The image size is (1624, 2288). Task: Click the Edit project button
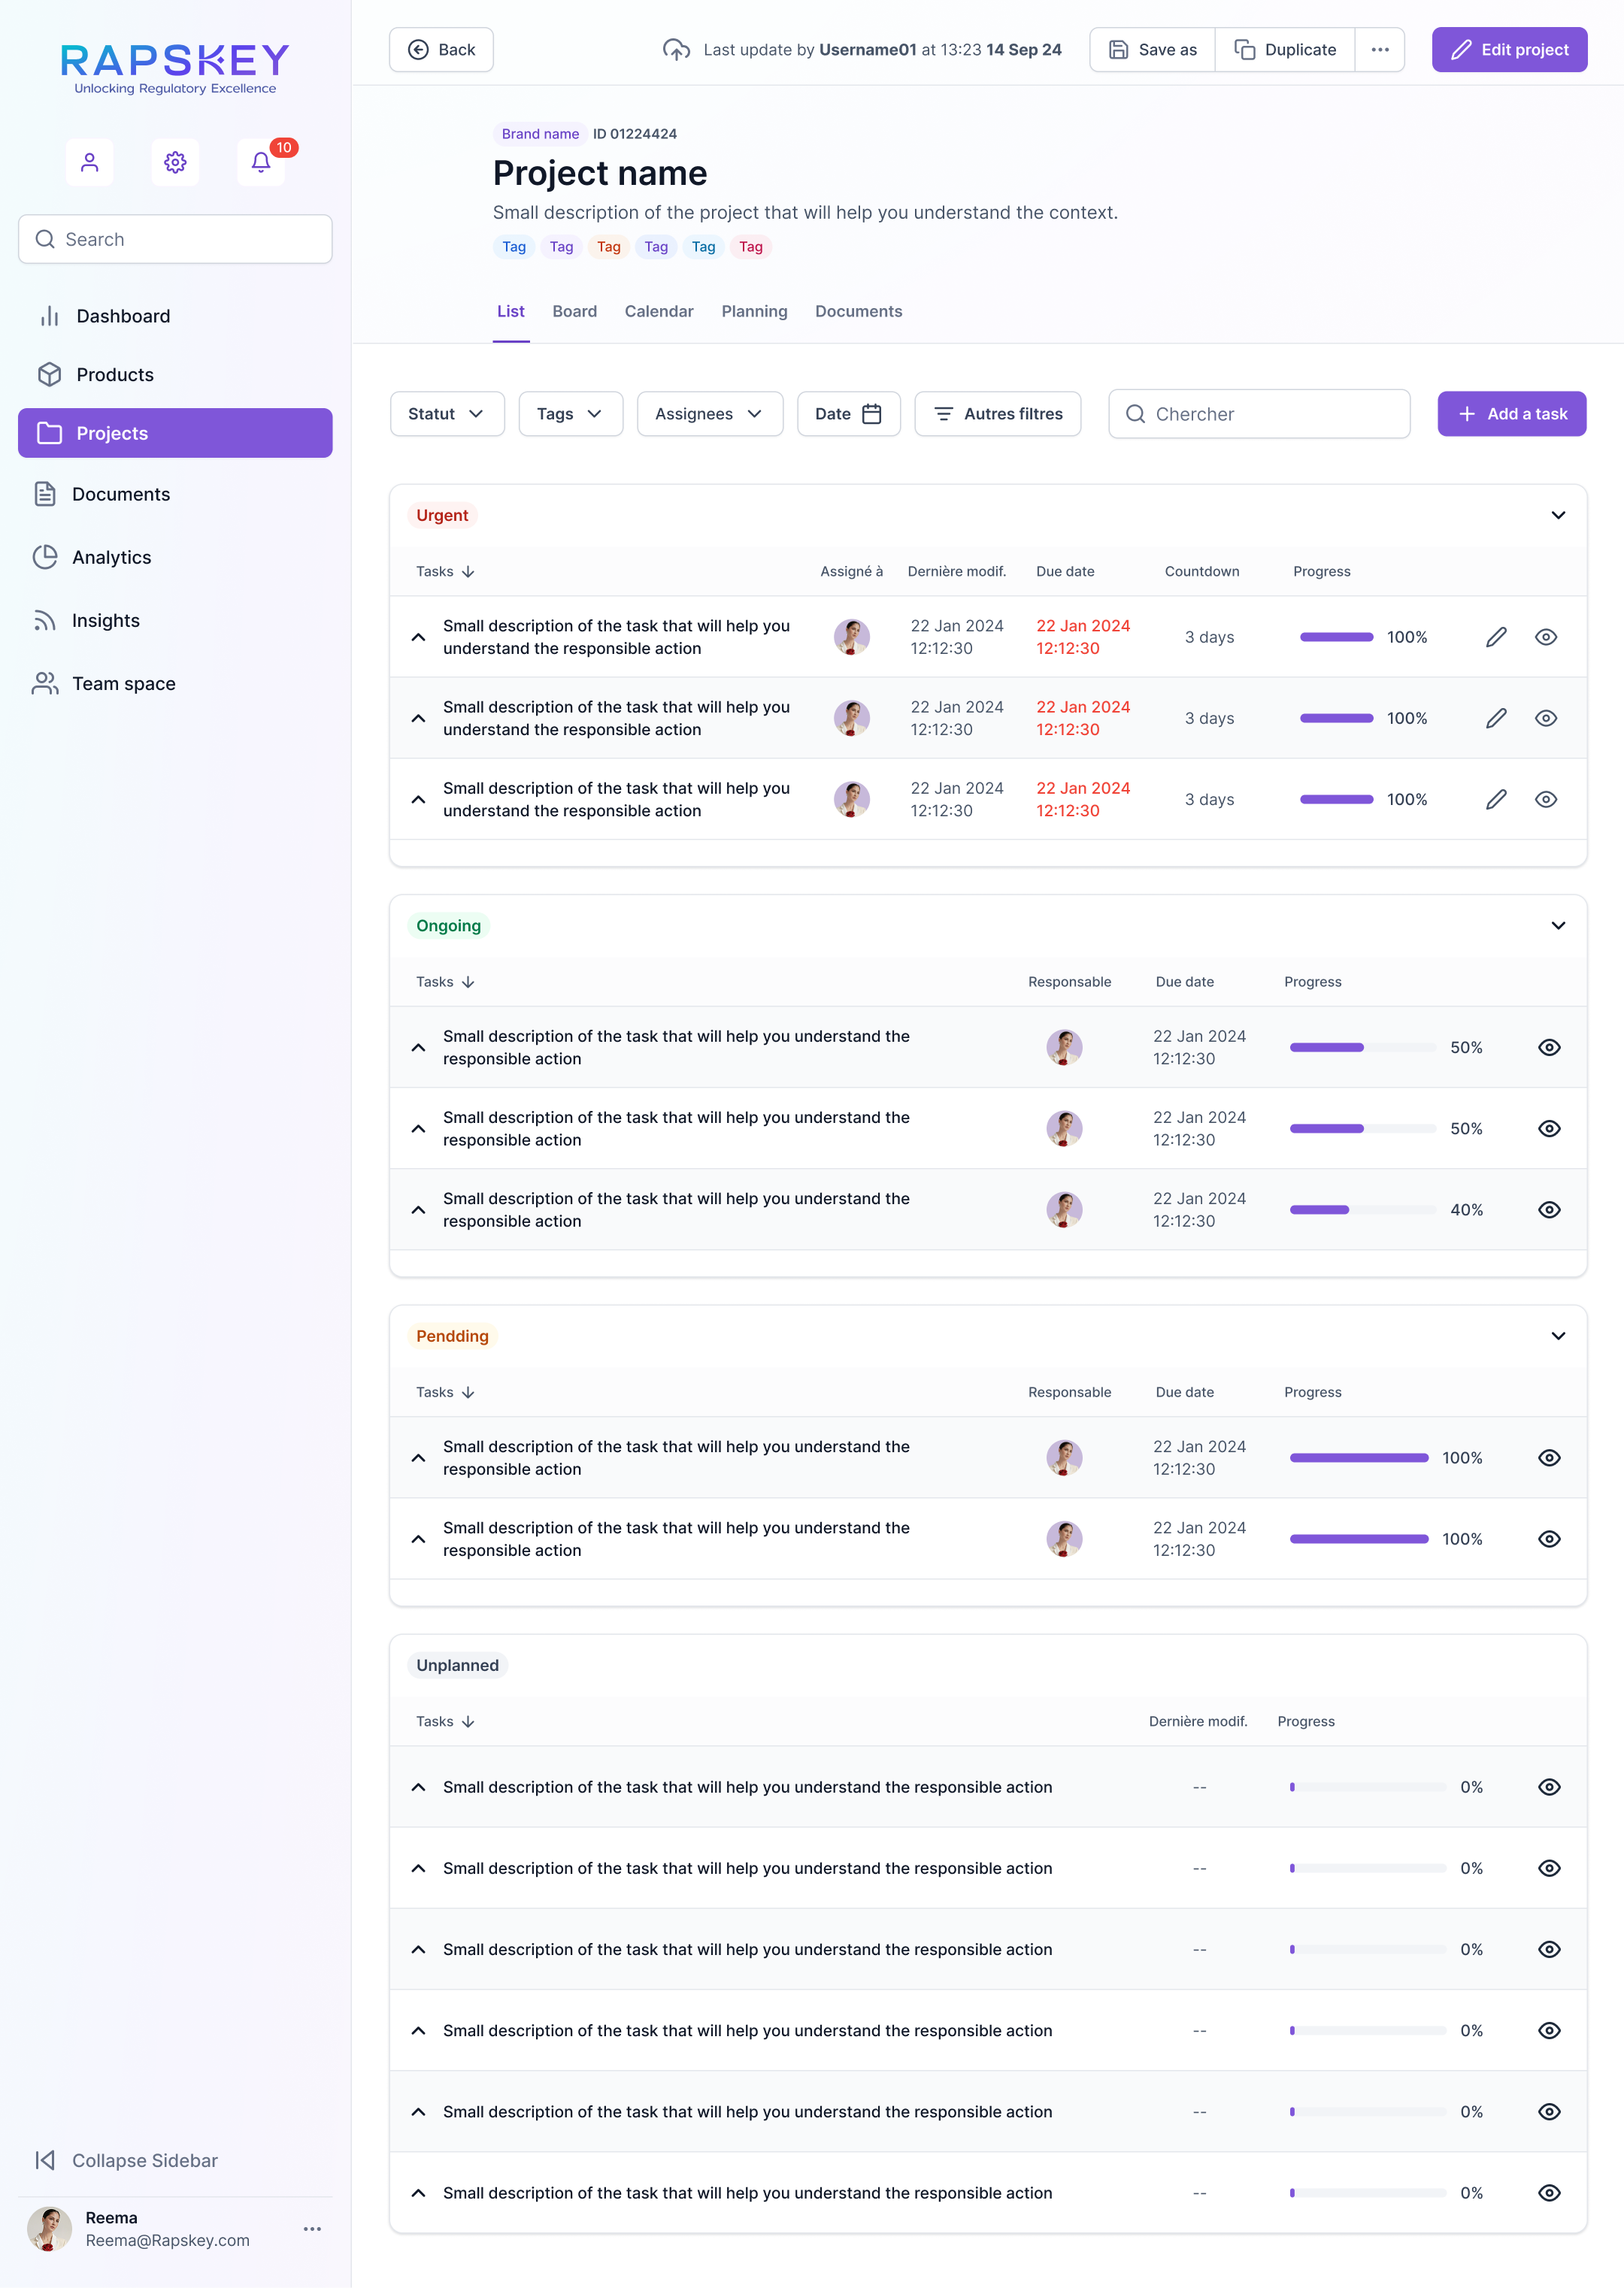[1509, 50]
